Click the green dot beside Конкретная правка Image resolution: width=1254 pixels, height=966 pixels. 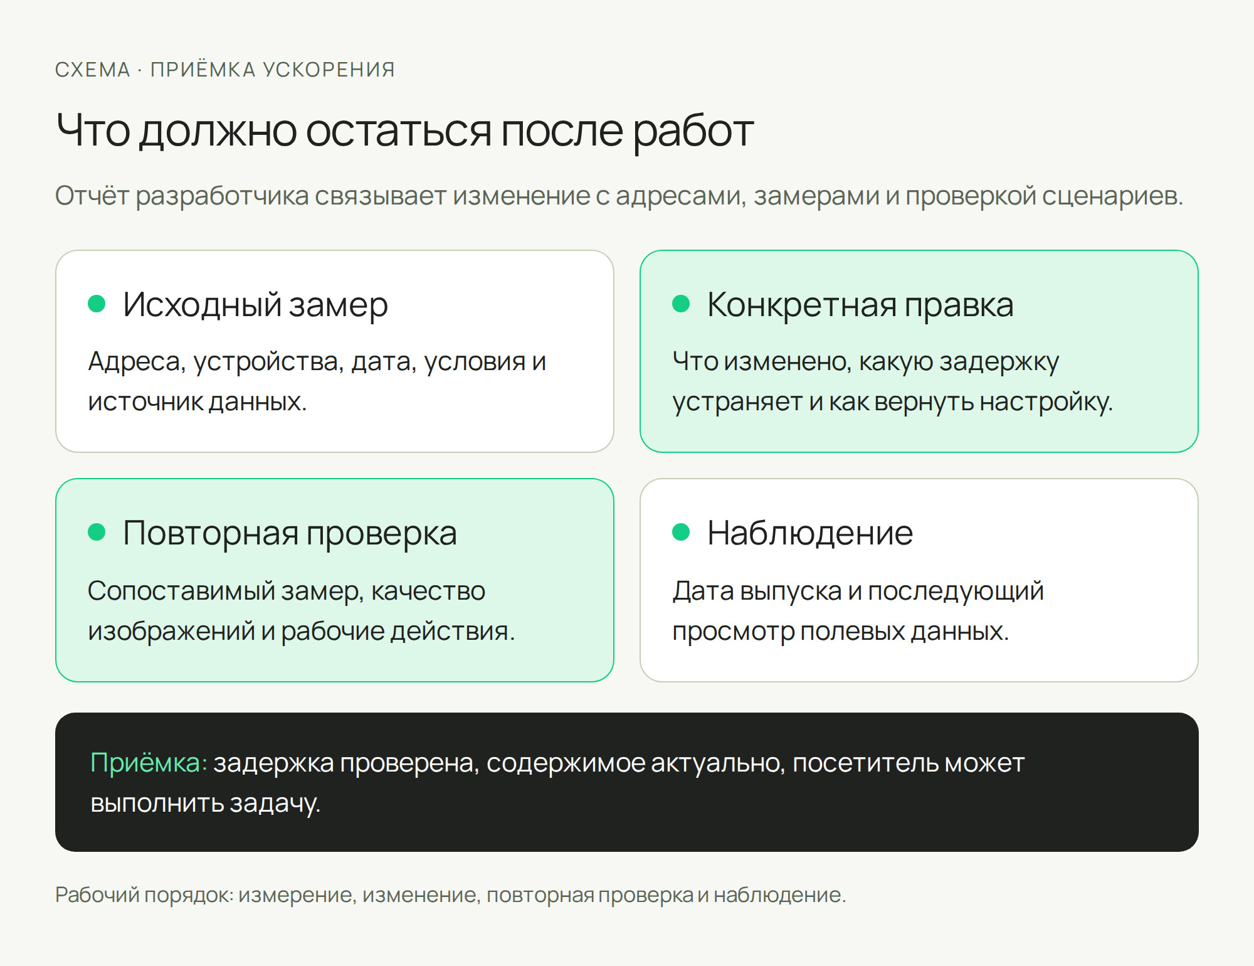click(681, 304)
